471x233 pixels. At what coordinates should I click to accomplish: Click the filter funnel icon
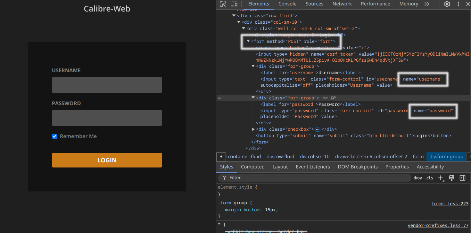[x=225, y=178]
